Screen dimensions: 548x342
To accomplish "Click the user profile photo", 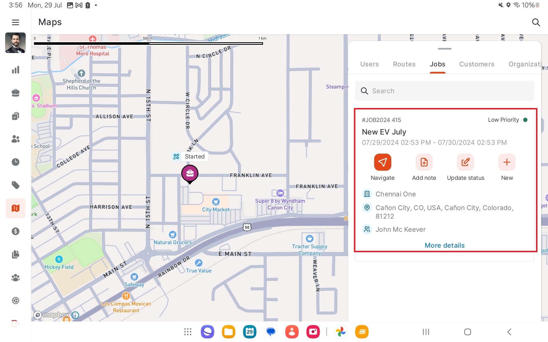I will (15, 43).
